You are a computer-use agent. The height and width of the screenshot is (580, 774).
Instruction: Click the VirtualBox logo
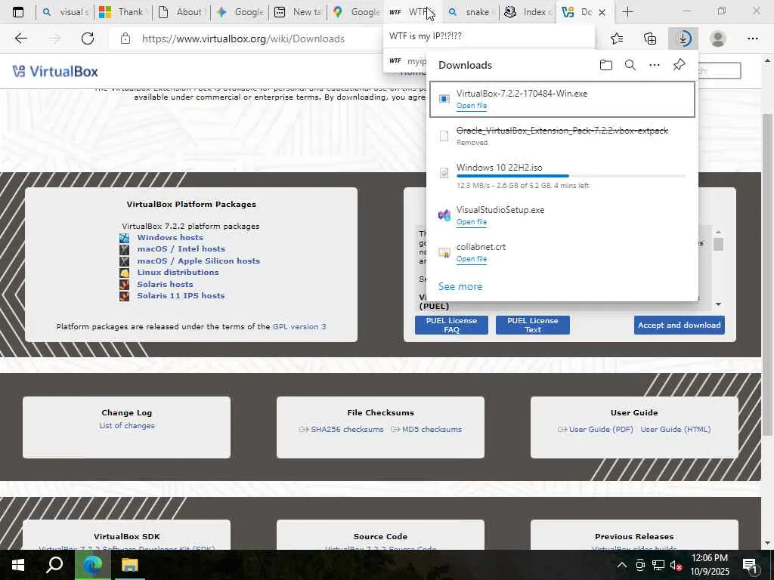pyautogui.click(x=55, y=72)
